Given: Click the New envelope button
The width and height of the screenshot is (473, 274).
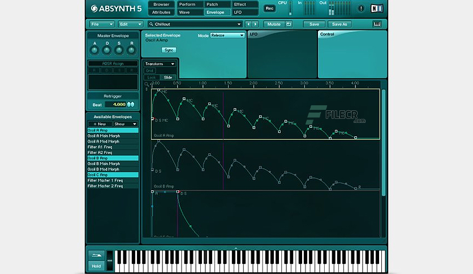Looking at the screenshot, I should pos(100,124).
